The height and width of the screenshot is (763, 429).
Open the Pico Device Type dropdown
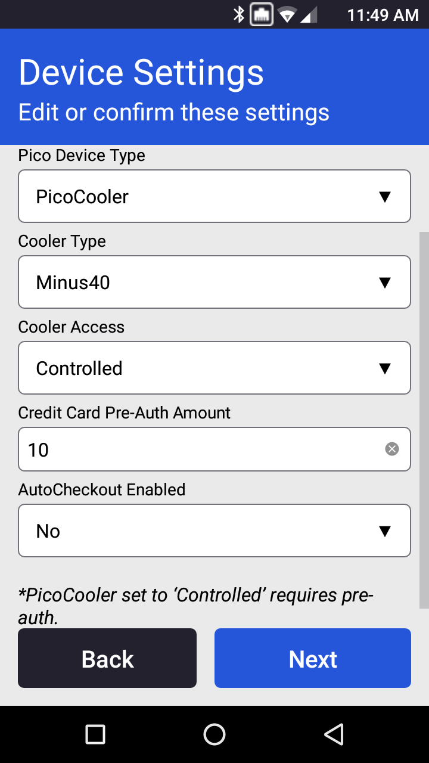tap(214, 196)
